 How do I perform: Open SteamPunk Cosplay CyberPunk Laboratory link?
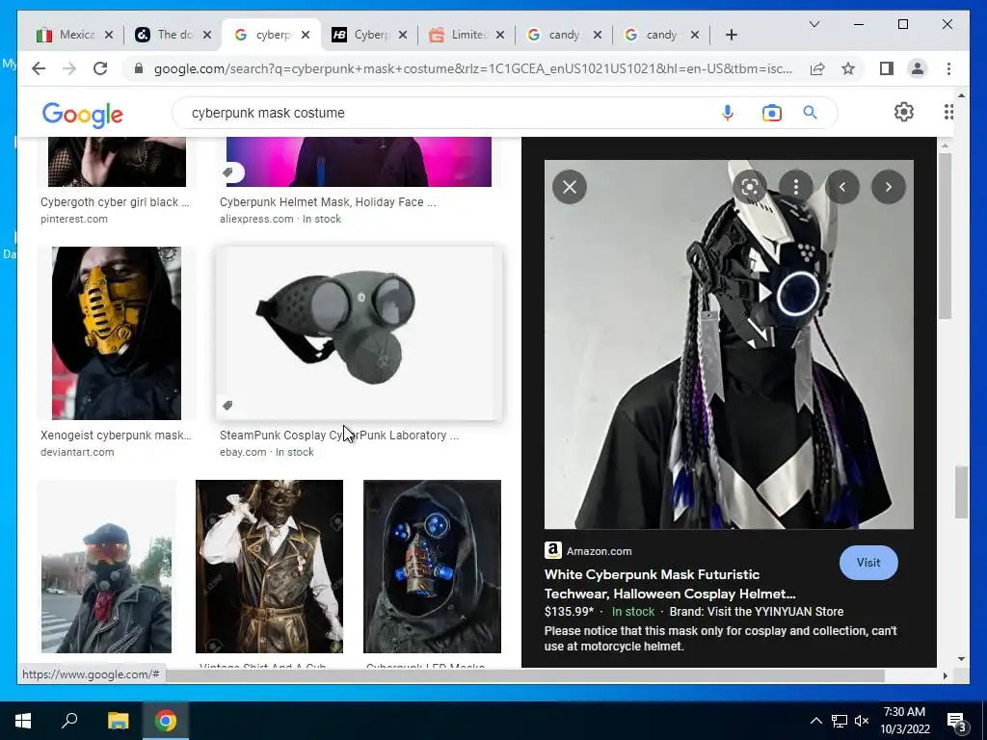pyautogui.click(x=338, y=435)
